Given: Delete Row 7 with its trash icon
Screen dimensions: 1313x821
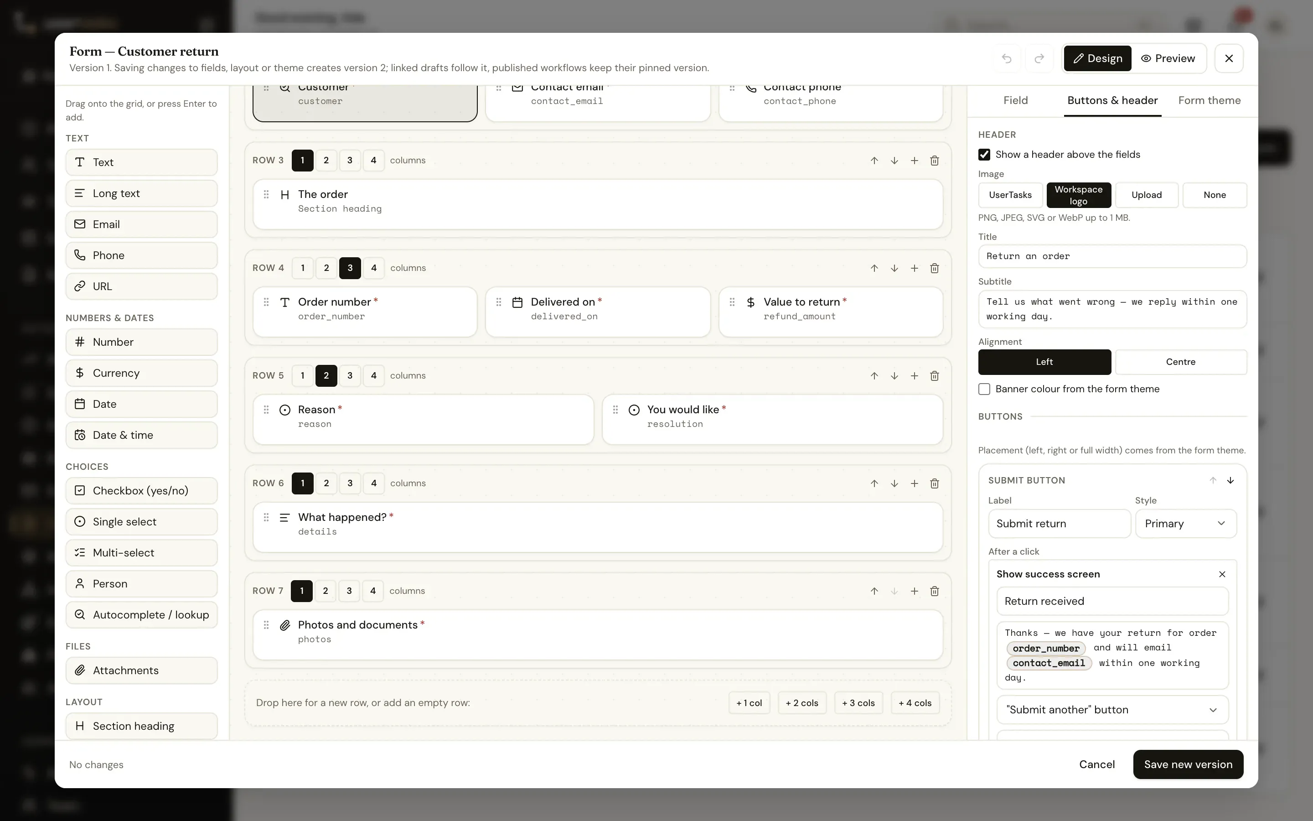Looking at the screenshot, I should pyautogui.click(x=934, y=591).
